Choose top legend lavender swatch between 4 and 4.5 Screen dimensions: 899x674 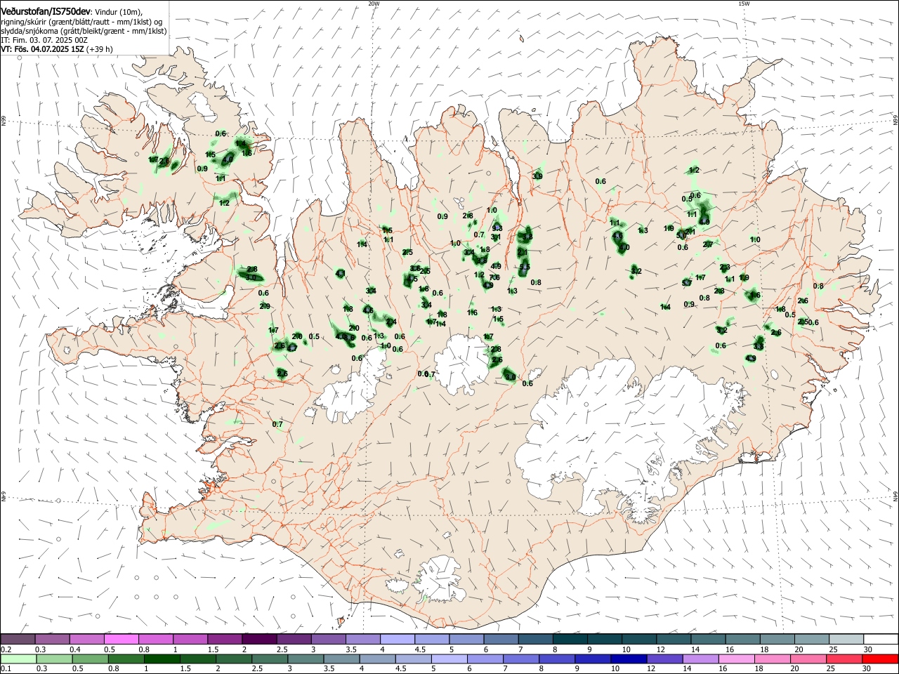[x=396, y=639]
